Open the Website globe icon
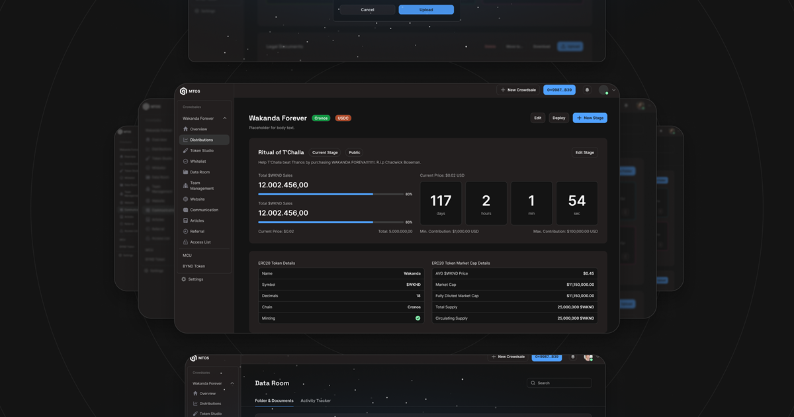794x417 pixels. [186, 199]
